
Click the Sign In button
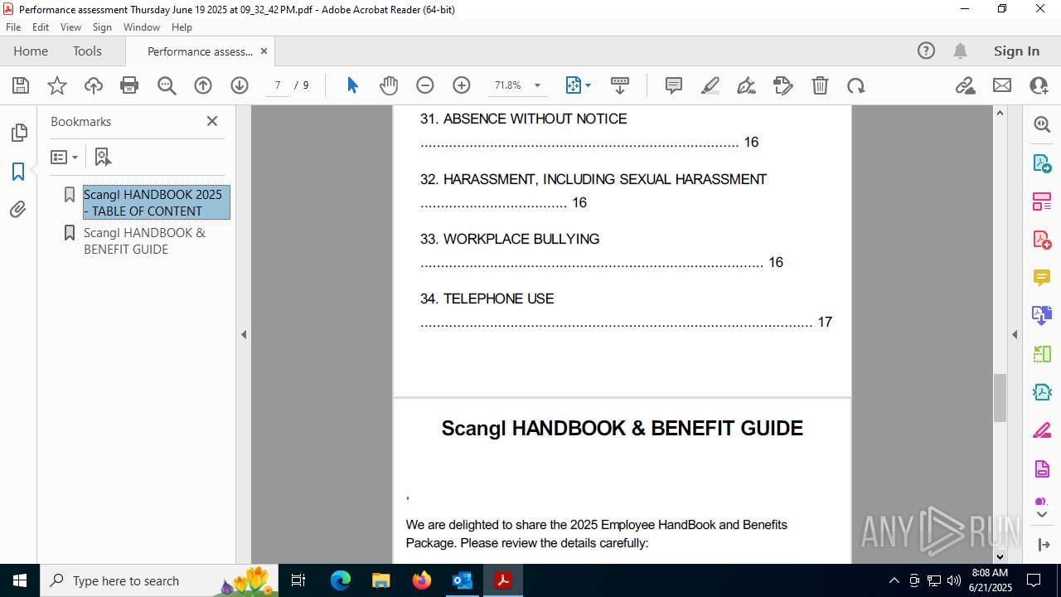(1016, 51)
